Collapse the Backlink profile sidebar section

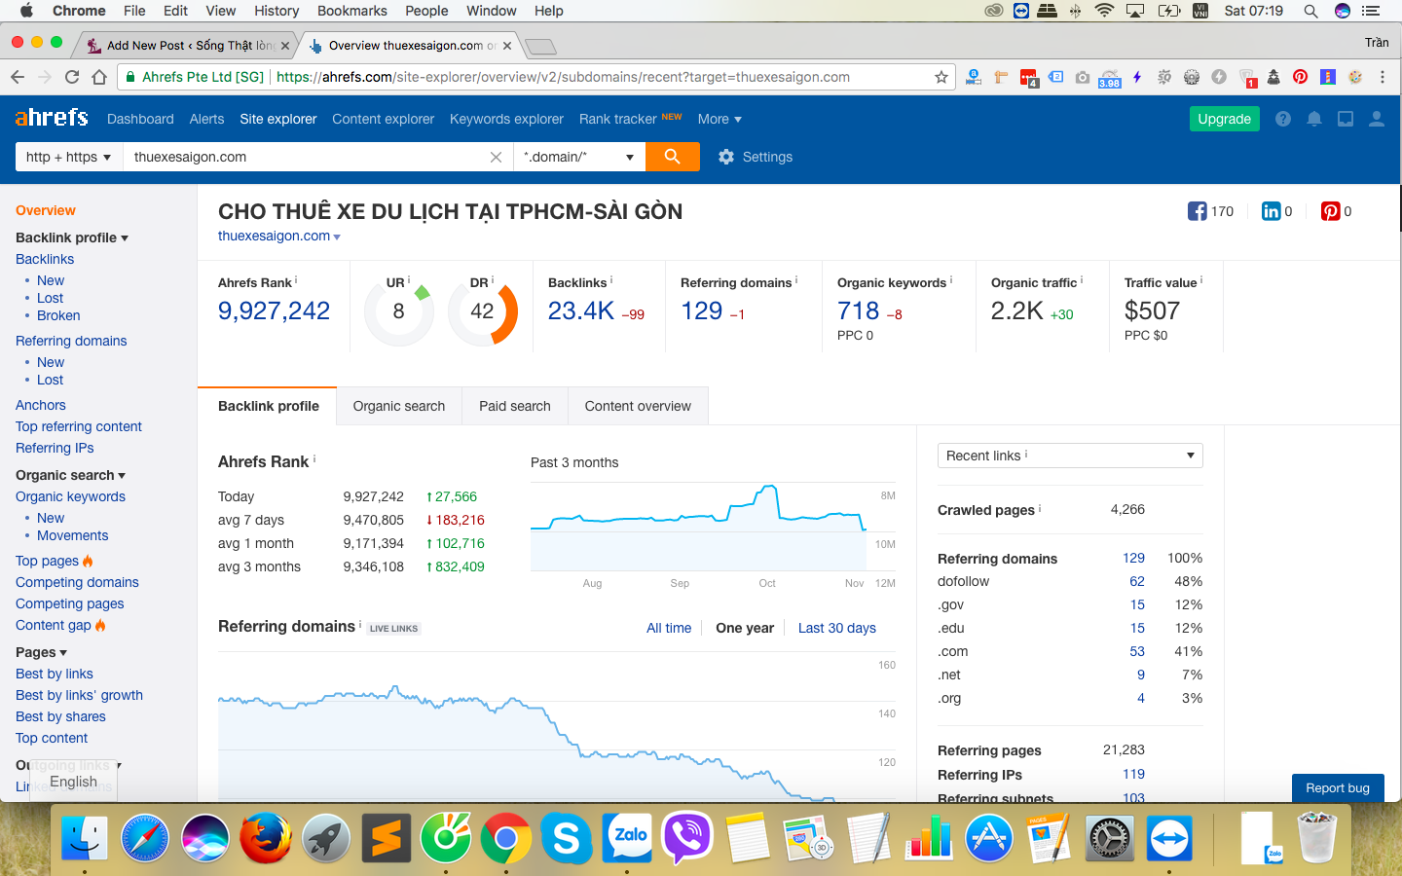[x=72, y=237]
